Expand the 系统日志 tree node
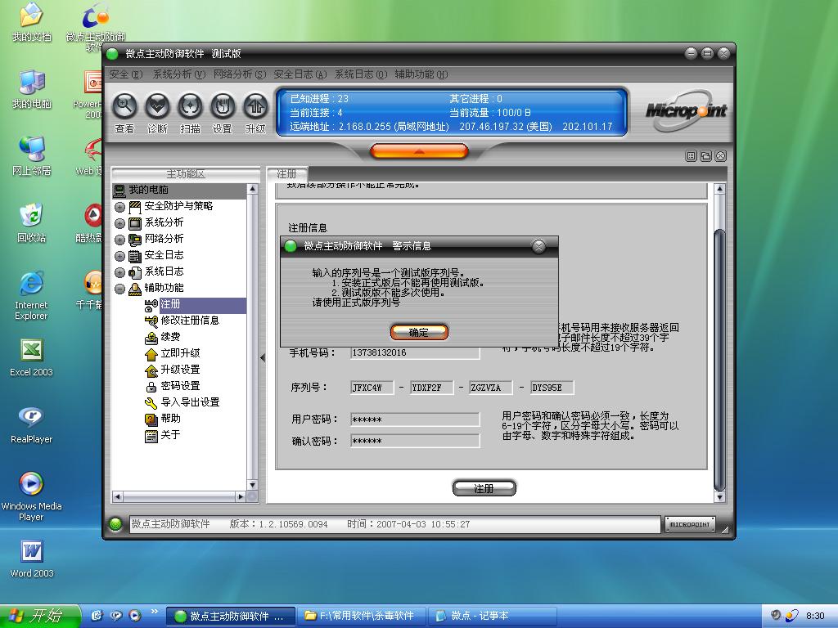The image size is (838, 628). 119,272
